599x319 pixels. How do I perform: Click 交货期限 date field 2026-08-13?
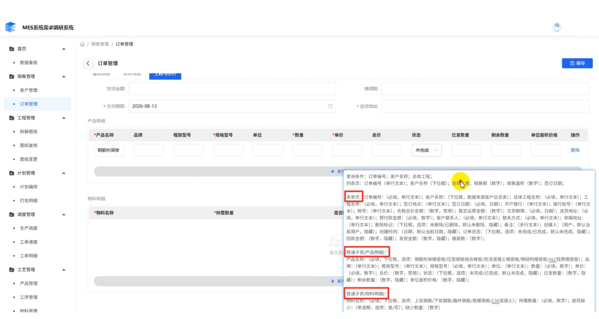(x=232, y=106)
